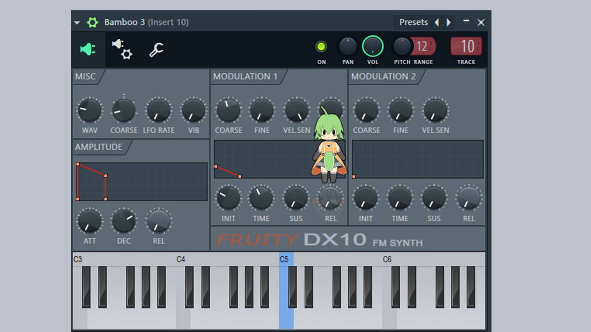The width and height of the screenshot is (591, 332).
Task: Click the PAN knob
Action: (x=347, y=46)
